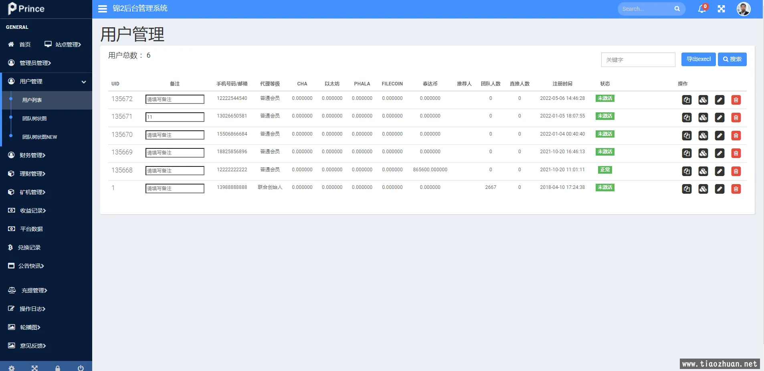Delete user 135672 with the red trash icon
The height and width of the screenshot is (371, 764).
coord(736,100)
